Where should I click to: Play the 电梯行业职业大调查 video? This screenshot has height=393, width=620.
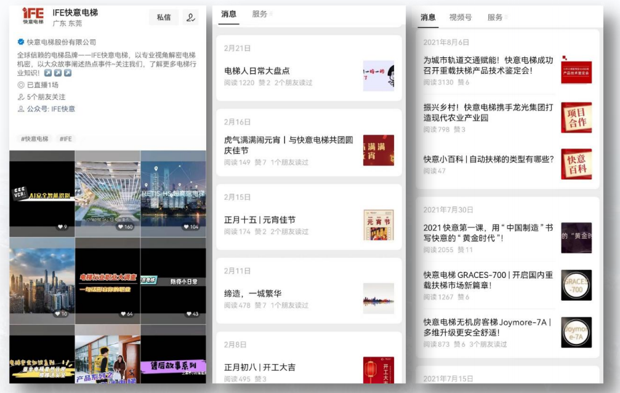coord(108,281)
